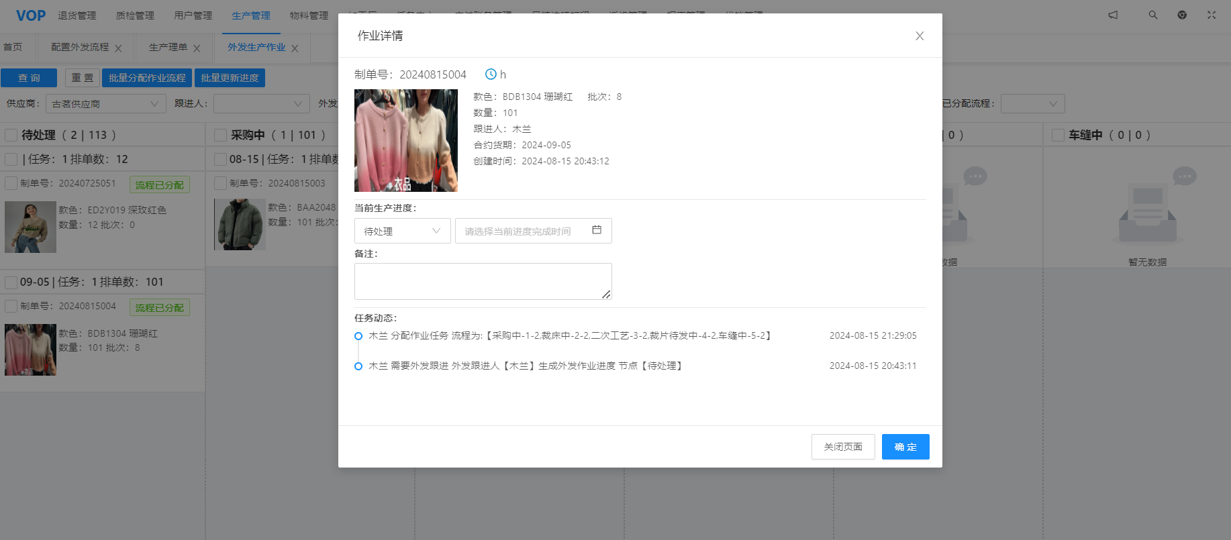Click the search magnifier icon in header
The width and height of the screenshot is (1231, 540).
1152,15
